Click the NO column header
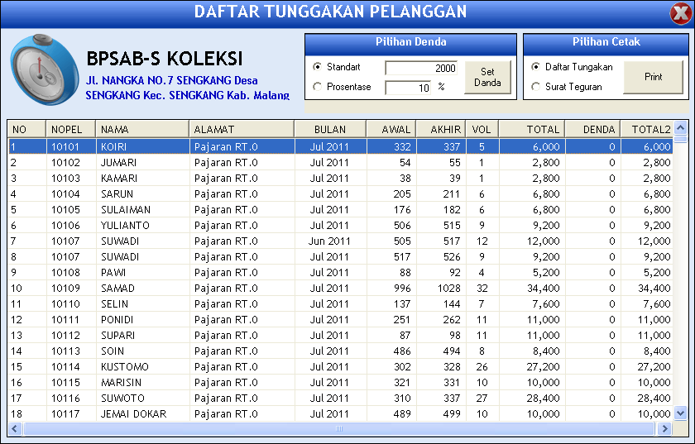This screenshot has width=695, height=444. click(x=26, y=129)
